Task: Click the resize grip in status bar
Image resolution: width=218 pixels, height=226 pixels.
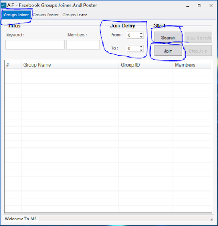Action: 212,219
